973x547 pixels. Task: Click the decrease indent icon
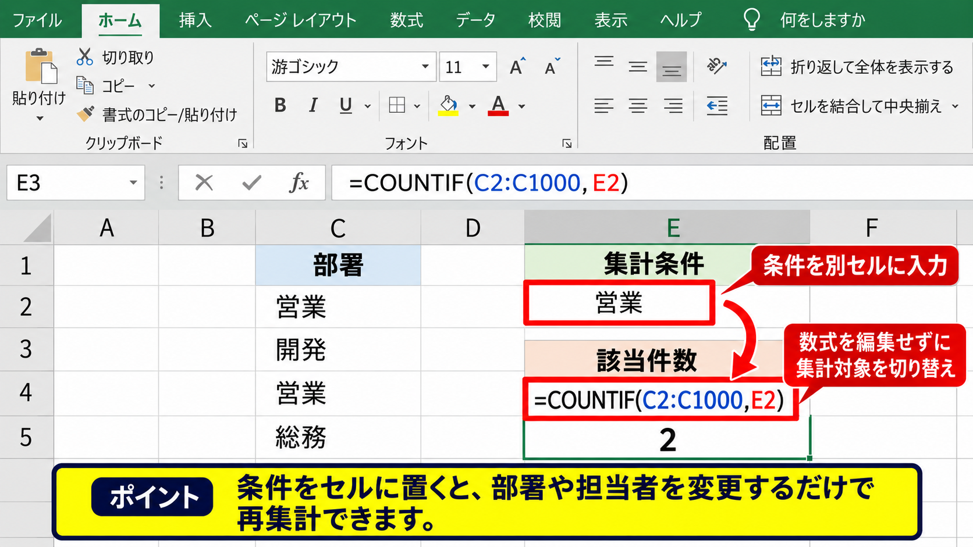(x=717, y=106)
